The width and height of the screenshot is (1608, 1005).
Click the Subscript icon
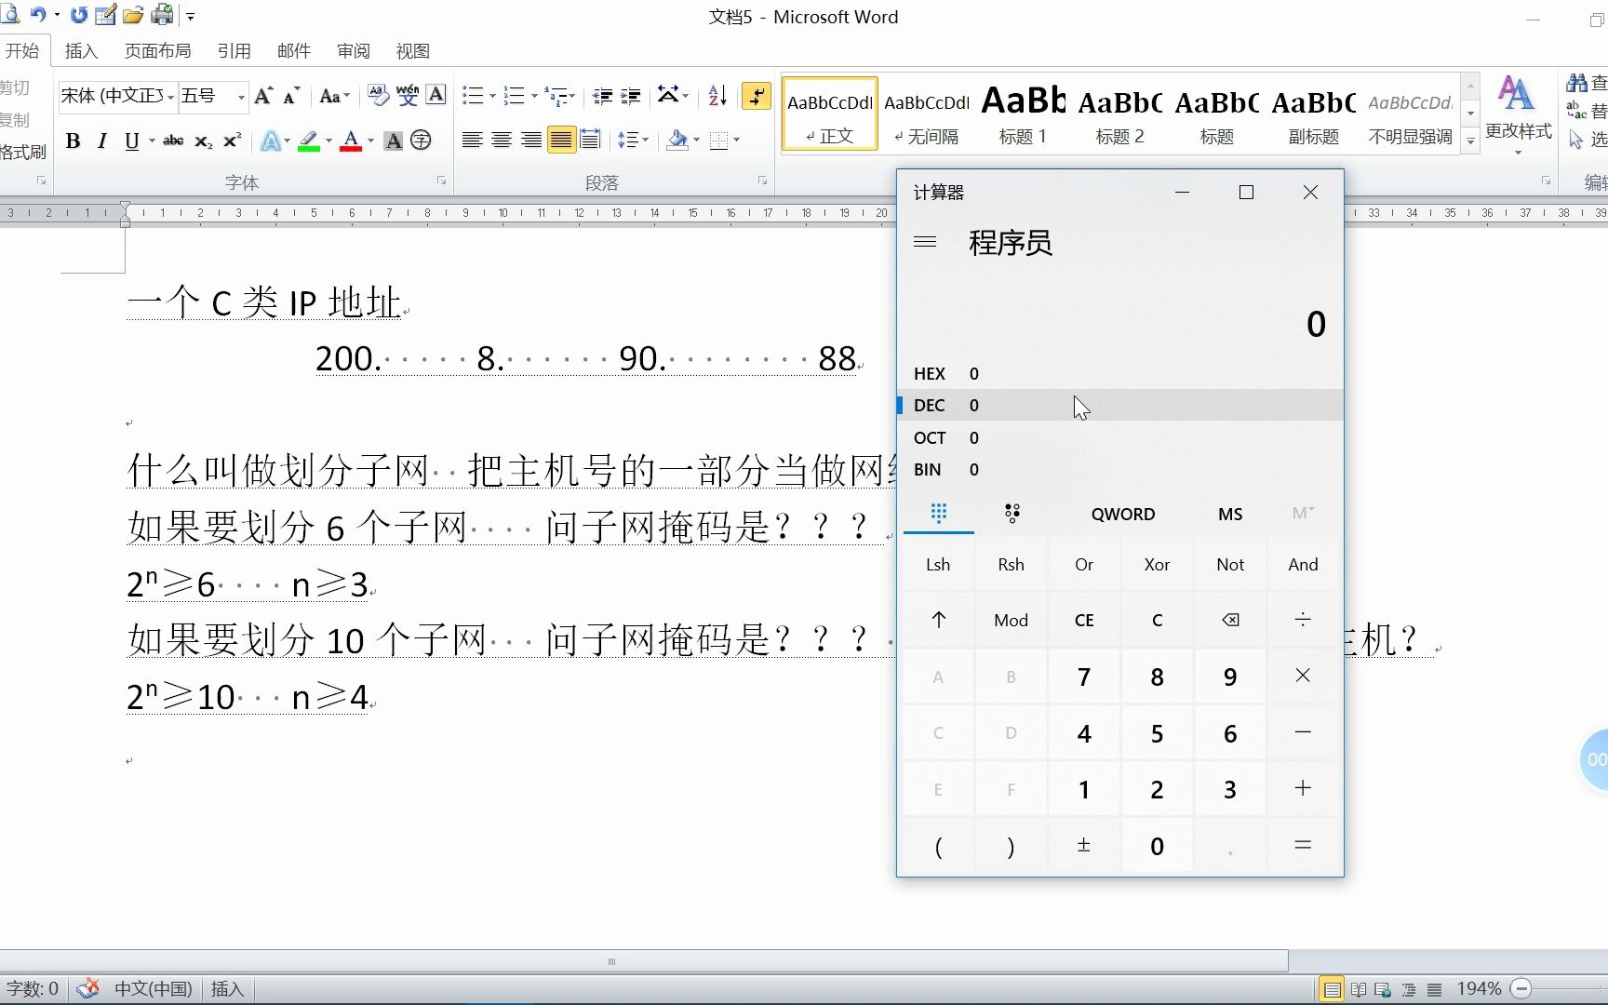(x=203, y=141)
